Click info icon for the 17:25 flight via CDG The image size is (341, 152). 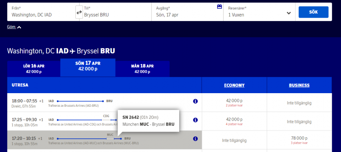point(196,120)
